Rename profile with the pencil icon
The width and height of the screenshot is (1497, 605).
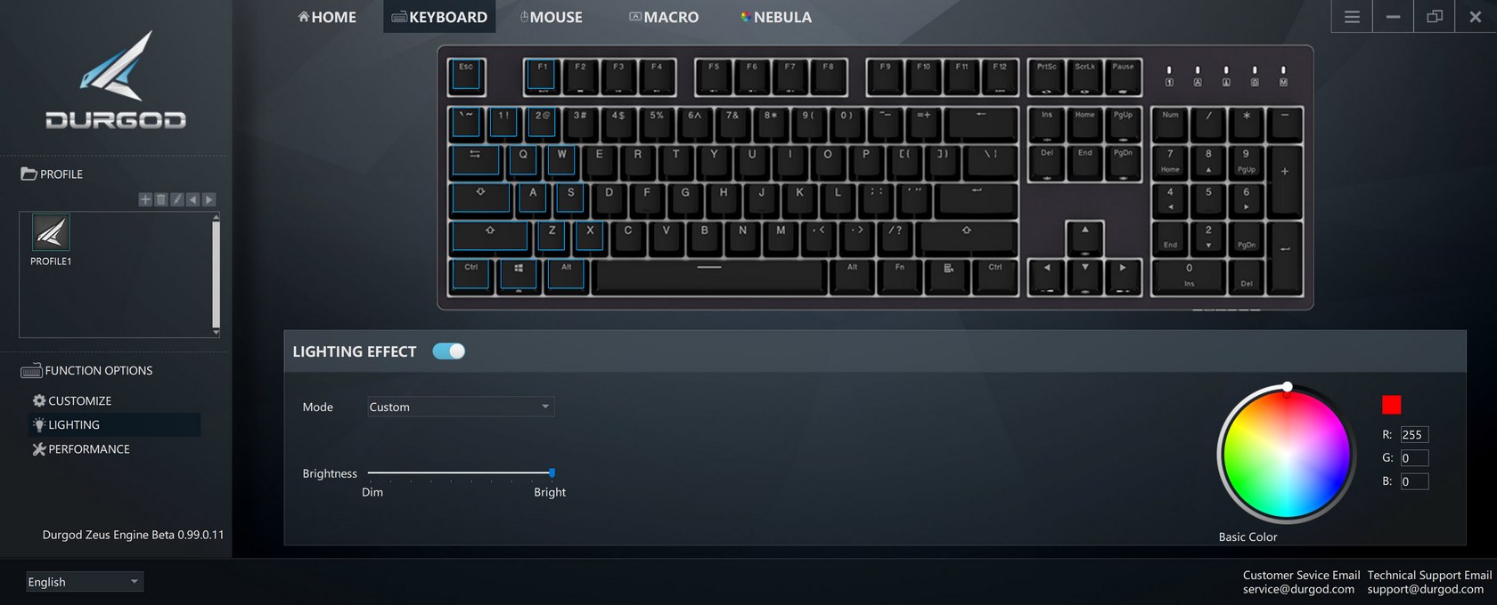coord(176,199)
